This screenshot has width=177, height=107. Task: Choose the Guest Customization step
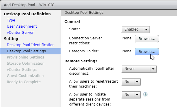[x=25, y=76]
